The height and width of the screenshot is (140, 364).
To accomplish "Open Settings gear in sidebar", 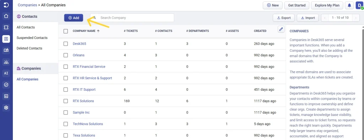I will coord(6,108).
